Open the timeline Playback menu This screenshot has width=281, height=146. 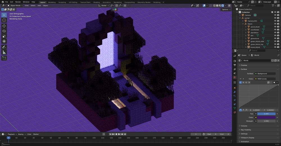point(12,134)
